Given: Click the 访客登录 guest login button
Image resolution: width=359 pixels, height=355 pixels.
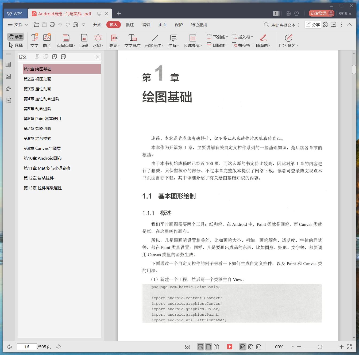Looking at the screenshot, I should [x=322, y=13].
